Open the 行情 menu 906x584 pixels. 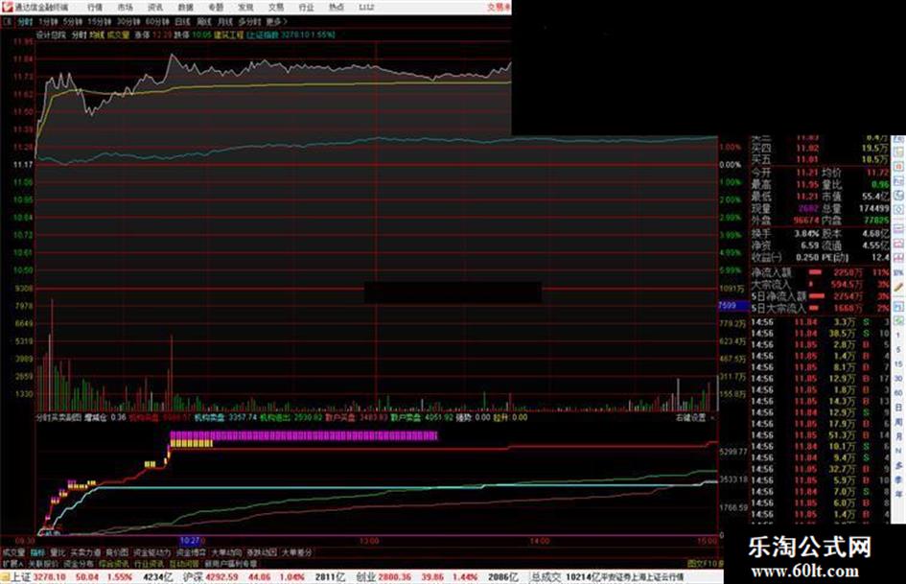[x=95, y=8]
